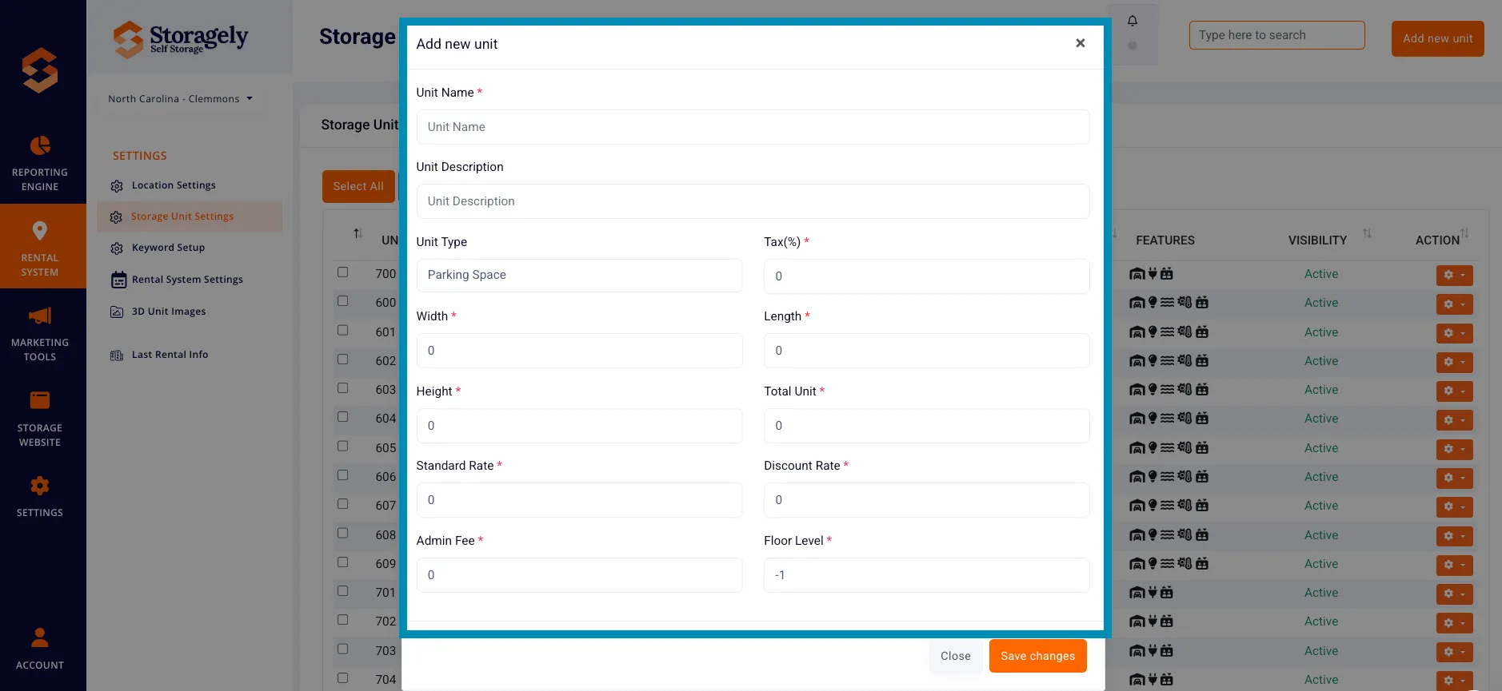Click the Active status for unit 703
Screen dimensions: 1502x691
1320,651
